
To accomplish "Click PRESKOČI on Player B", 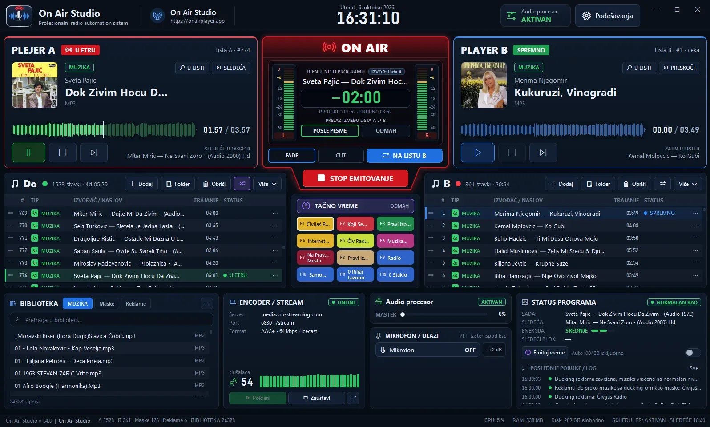I will [679, 68].
